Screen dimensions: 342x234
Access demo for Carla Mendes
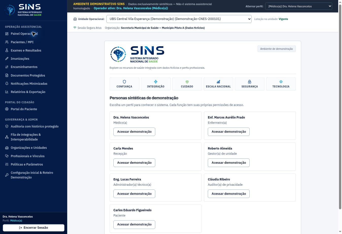pos(134,163)
